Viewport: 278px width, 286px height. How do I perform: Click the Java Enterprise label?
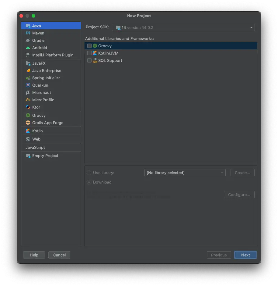[x=47, y=71]
